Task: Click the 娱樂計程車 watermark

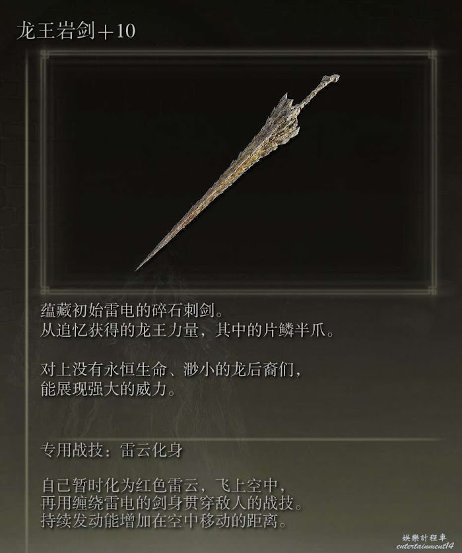Action: [x=424, y=538]
